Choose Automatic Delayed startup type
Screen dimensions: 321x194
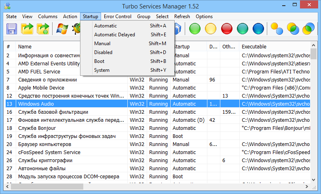[127, 35]
